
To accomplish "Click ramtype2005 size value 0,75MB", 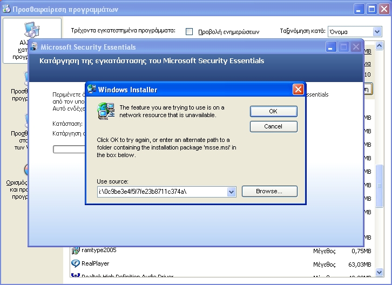I will click(x=361, y=251).
